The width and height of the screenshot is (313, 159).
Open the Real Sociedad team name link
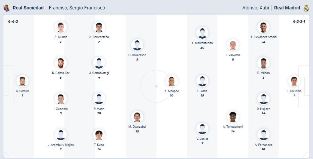tap(28, 8)
